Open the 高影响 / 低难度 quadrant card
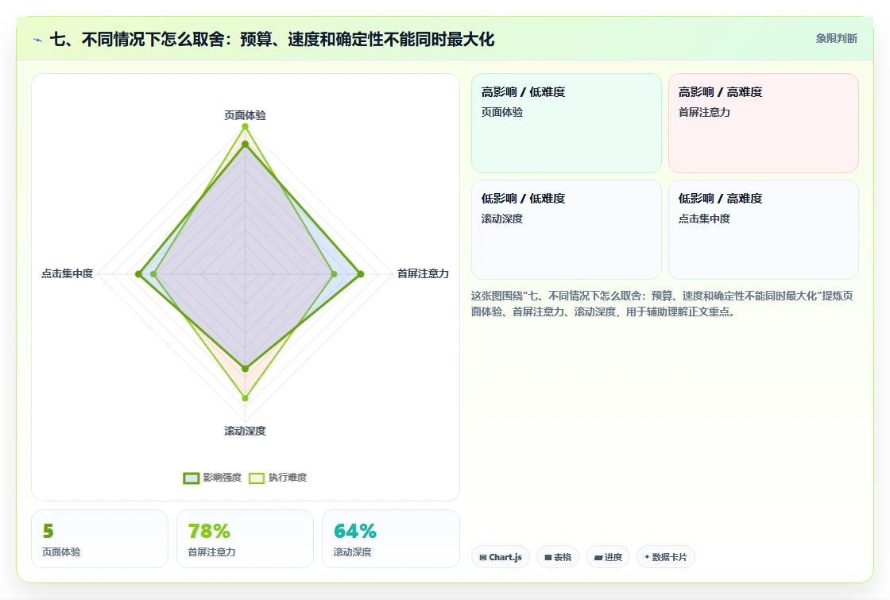890x600 pixels. point(567,123)
